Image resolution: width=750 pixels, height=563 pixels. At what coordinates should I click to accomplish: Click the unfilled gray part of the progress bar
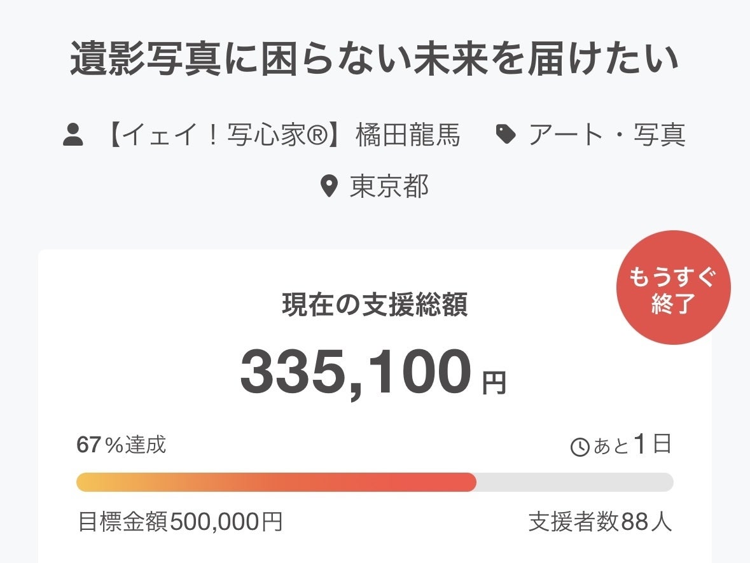click(574, 482)
